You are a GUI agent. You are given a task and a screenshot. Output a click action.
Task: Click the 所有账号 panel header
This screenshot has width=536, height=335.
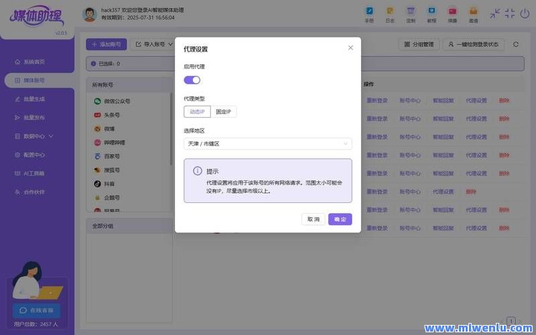point(129,84)
